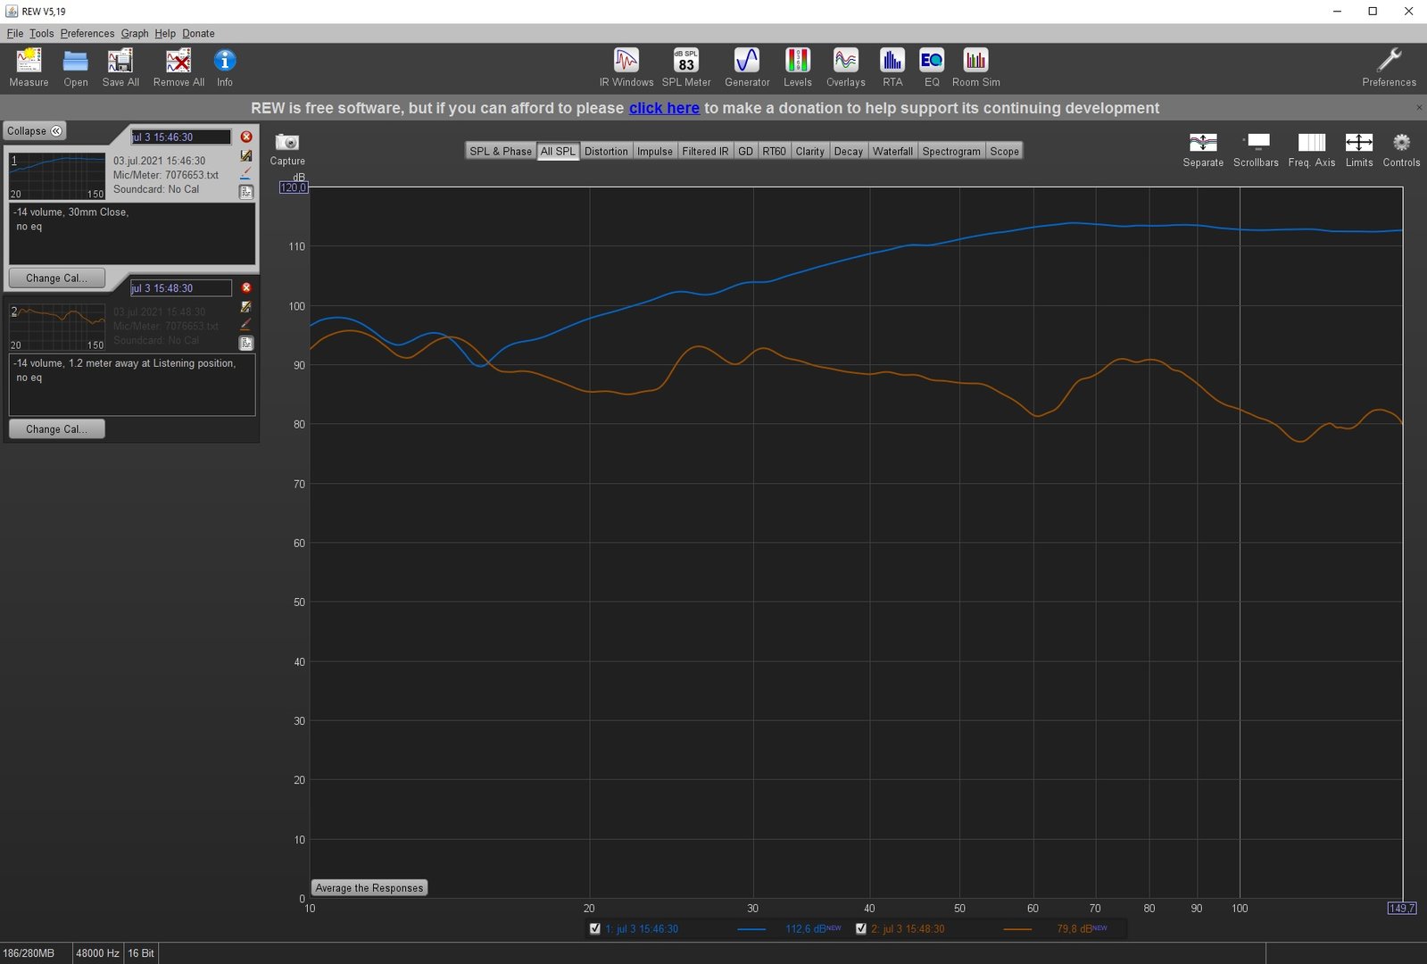Click Average the Responses button

pos(369,888)
